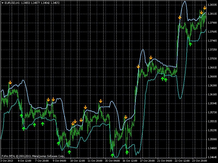Click the 1.36600 price axis label
Viewport: 218px width, 163px height.
pyautogui.click(x=212, y=77)
